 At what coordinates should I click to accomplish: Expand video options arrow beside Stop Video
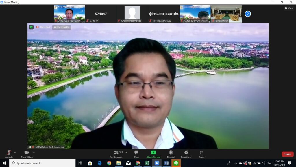click(34, 153)
